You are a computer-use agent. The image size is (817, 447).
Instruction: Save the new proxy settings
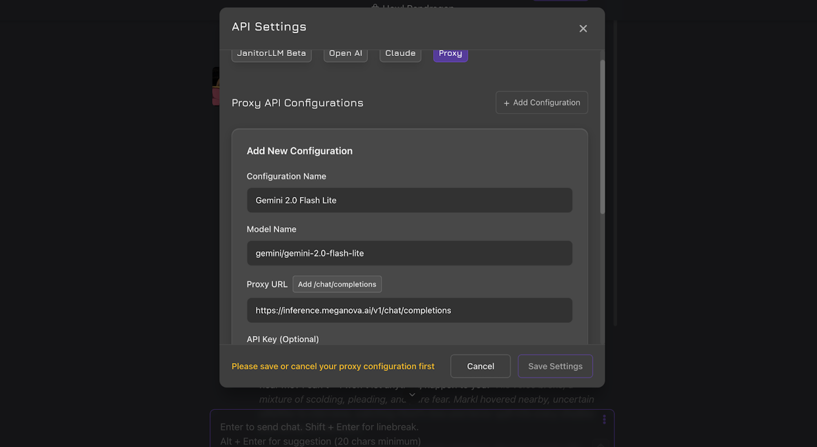(555, 366)
